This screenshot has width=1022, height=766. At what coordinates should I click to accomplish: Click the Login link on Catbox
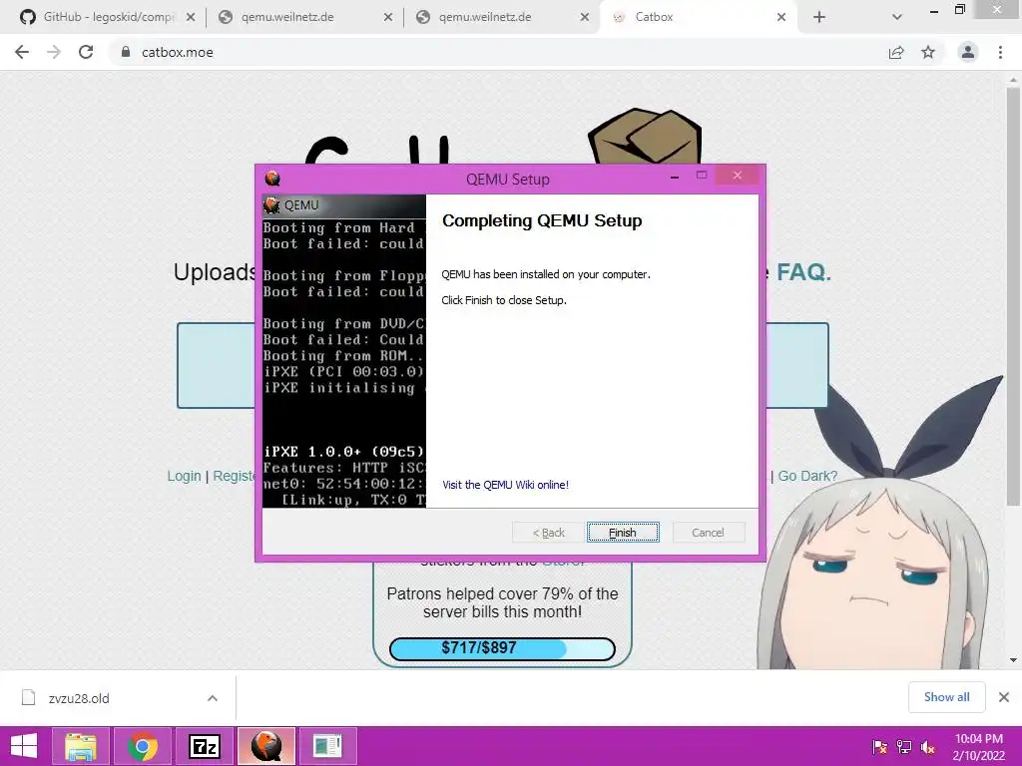point(184,476)
